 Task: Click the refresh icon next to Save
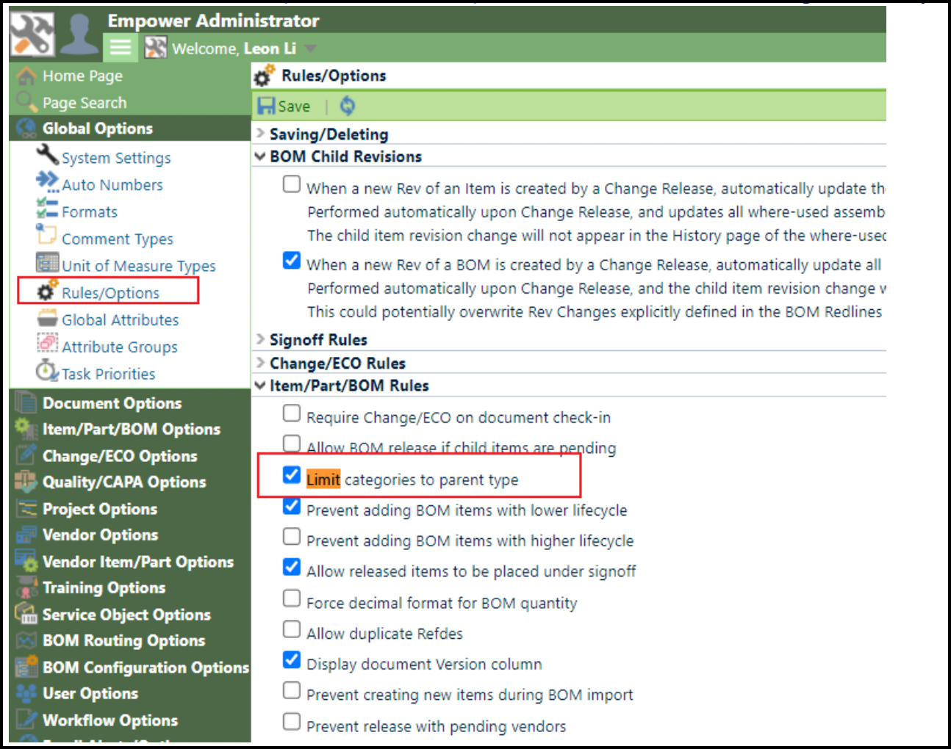(348, 106)
